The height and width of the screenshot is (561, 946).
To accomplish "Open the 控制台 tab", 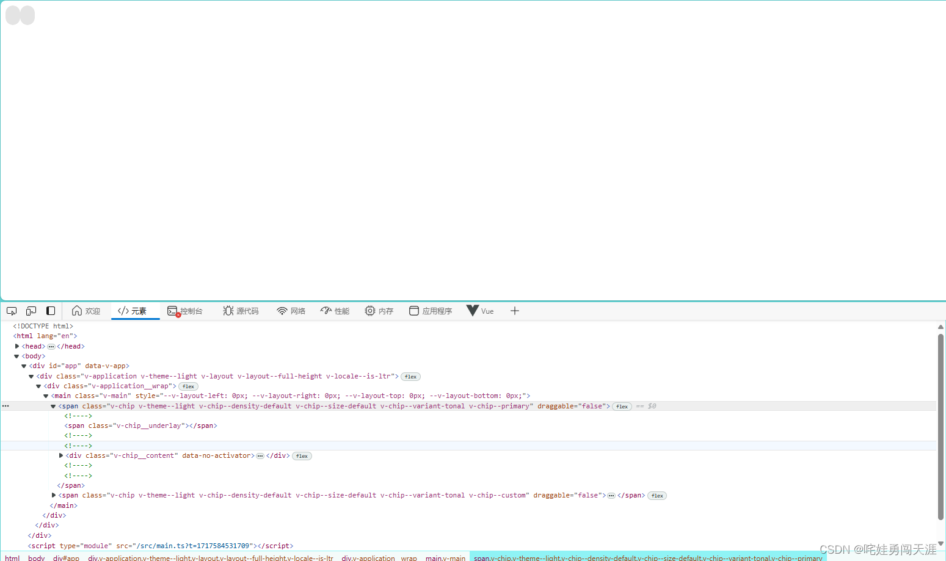I will pyautogui.click(x=185, y=311).
